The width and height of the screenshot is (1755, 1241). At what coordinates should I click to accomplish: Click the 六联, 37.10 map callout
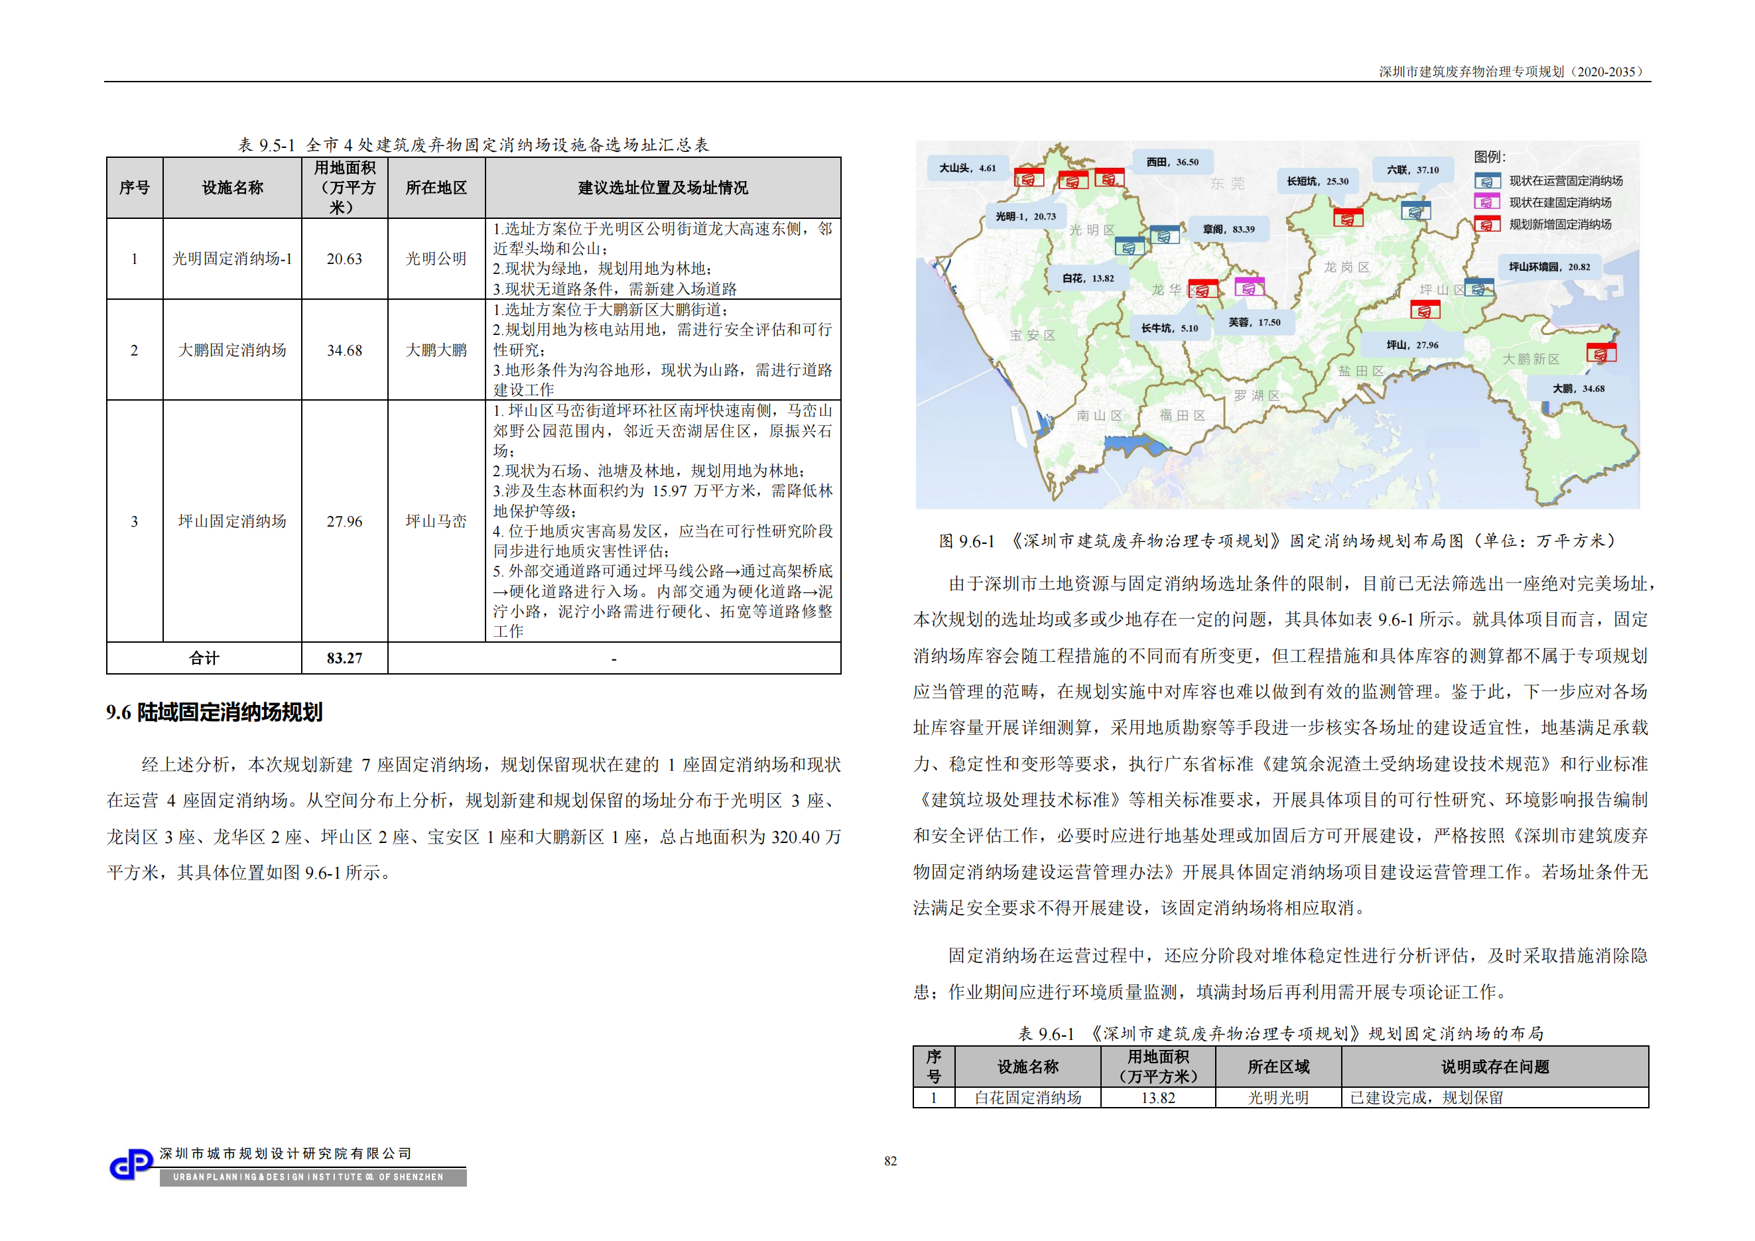[x=1413, y=170]
